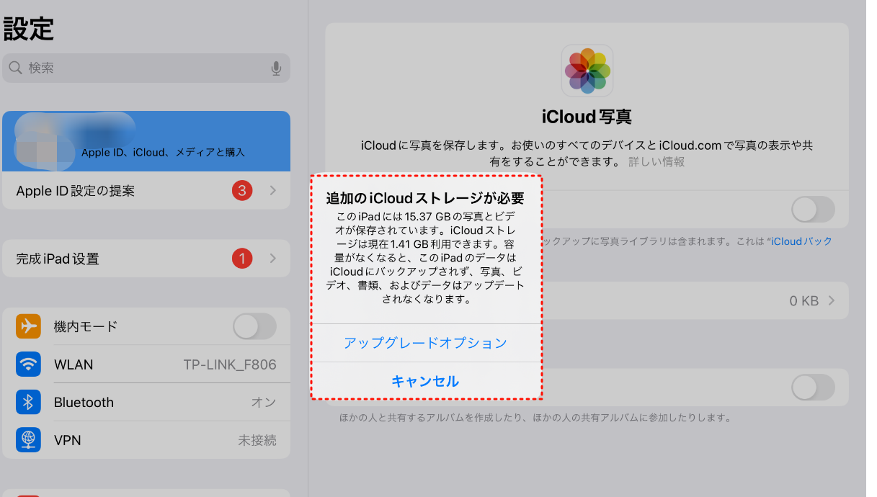Tap キャンセル in the storage dialog
Viewport: 877px width, 497px height.
point(425,381)
